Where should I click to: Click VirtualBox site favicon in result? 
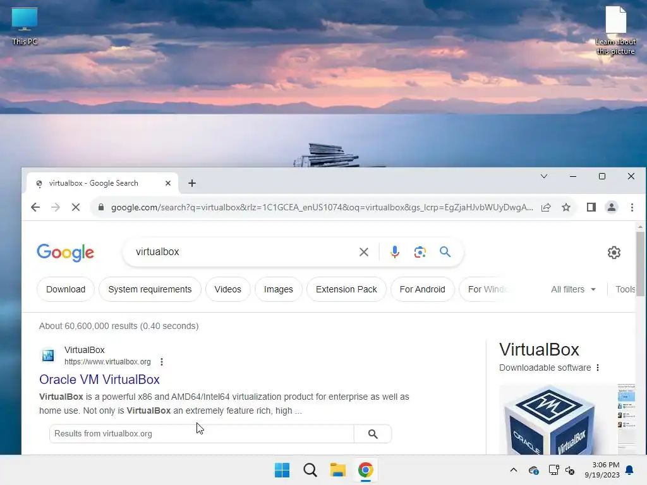pos(48,355)
